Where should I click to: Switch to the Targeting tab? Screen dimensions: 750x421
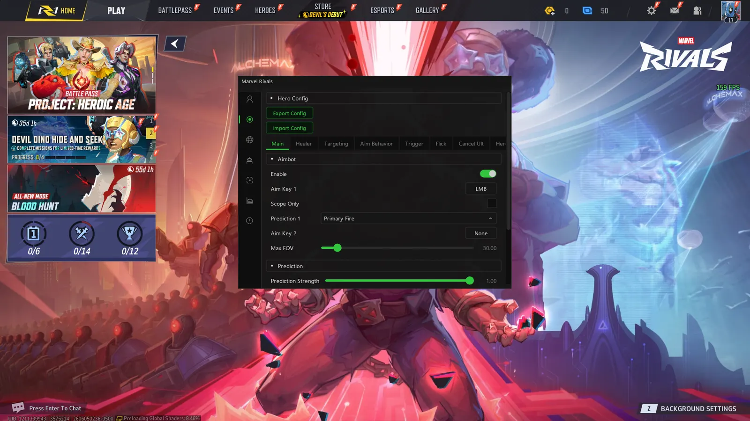click(x=336, y=144)
